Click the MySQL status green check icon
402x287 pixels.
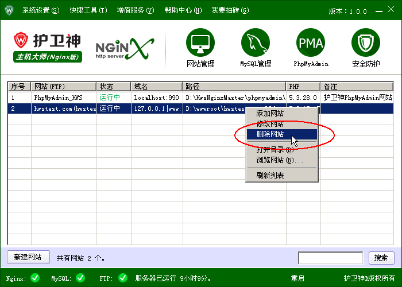coord(80,278)
